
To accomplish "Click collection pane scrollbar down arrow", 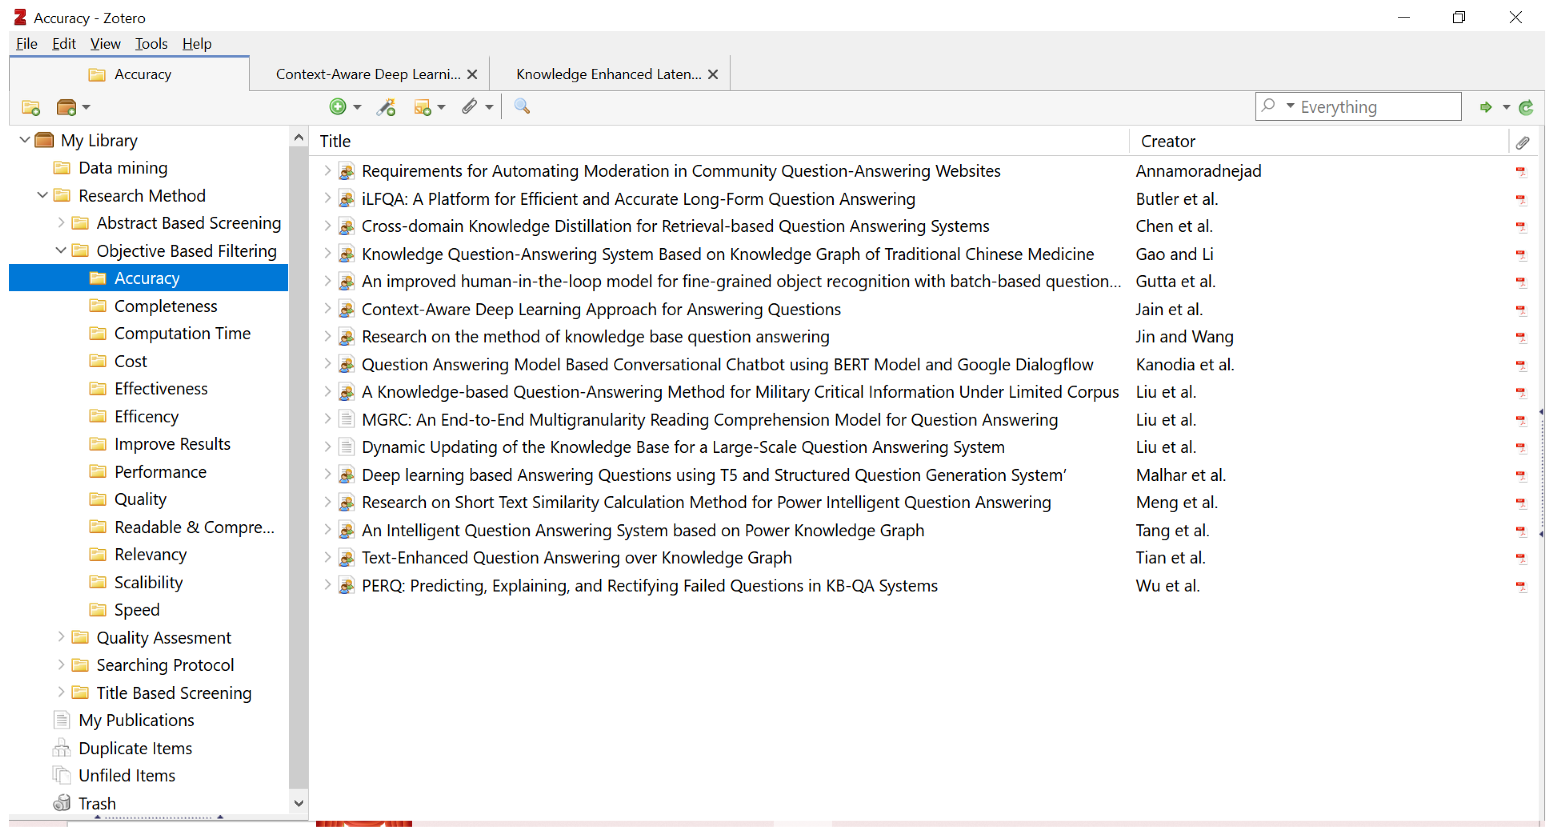I will 298,804.
